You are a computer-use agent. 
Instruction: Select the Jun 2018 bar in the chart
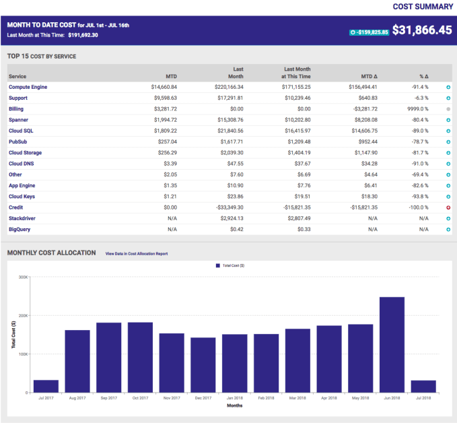[392, 344]
